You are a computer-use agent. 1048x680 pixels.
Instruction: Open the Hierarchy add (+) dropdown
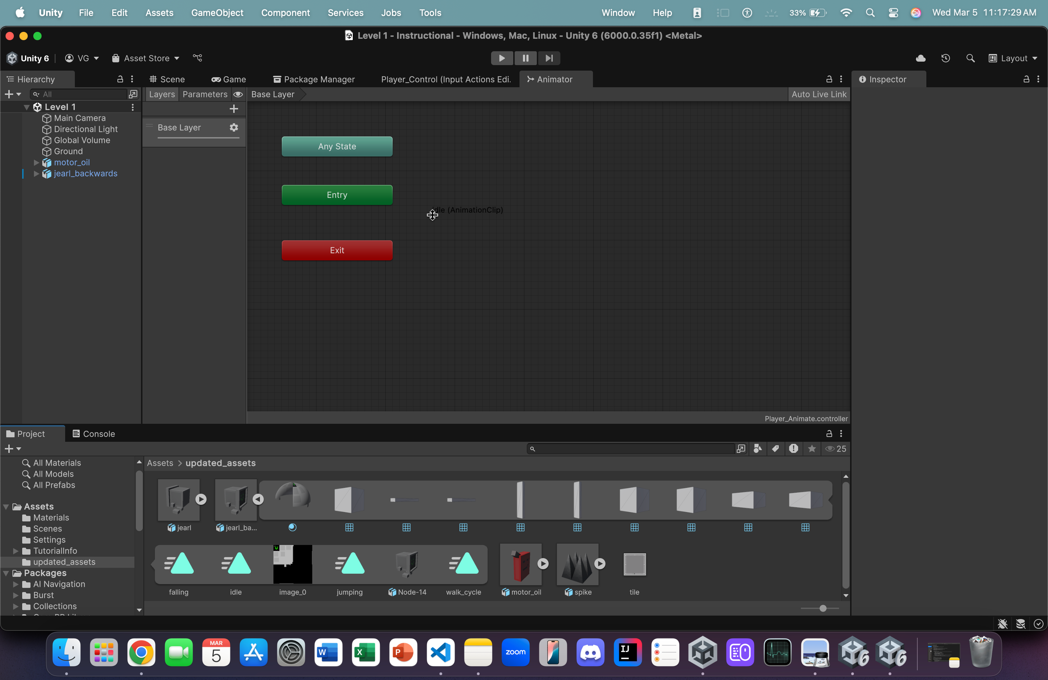pyautogui.click(x=12, y=94)
